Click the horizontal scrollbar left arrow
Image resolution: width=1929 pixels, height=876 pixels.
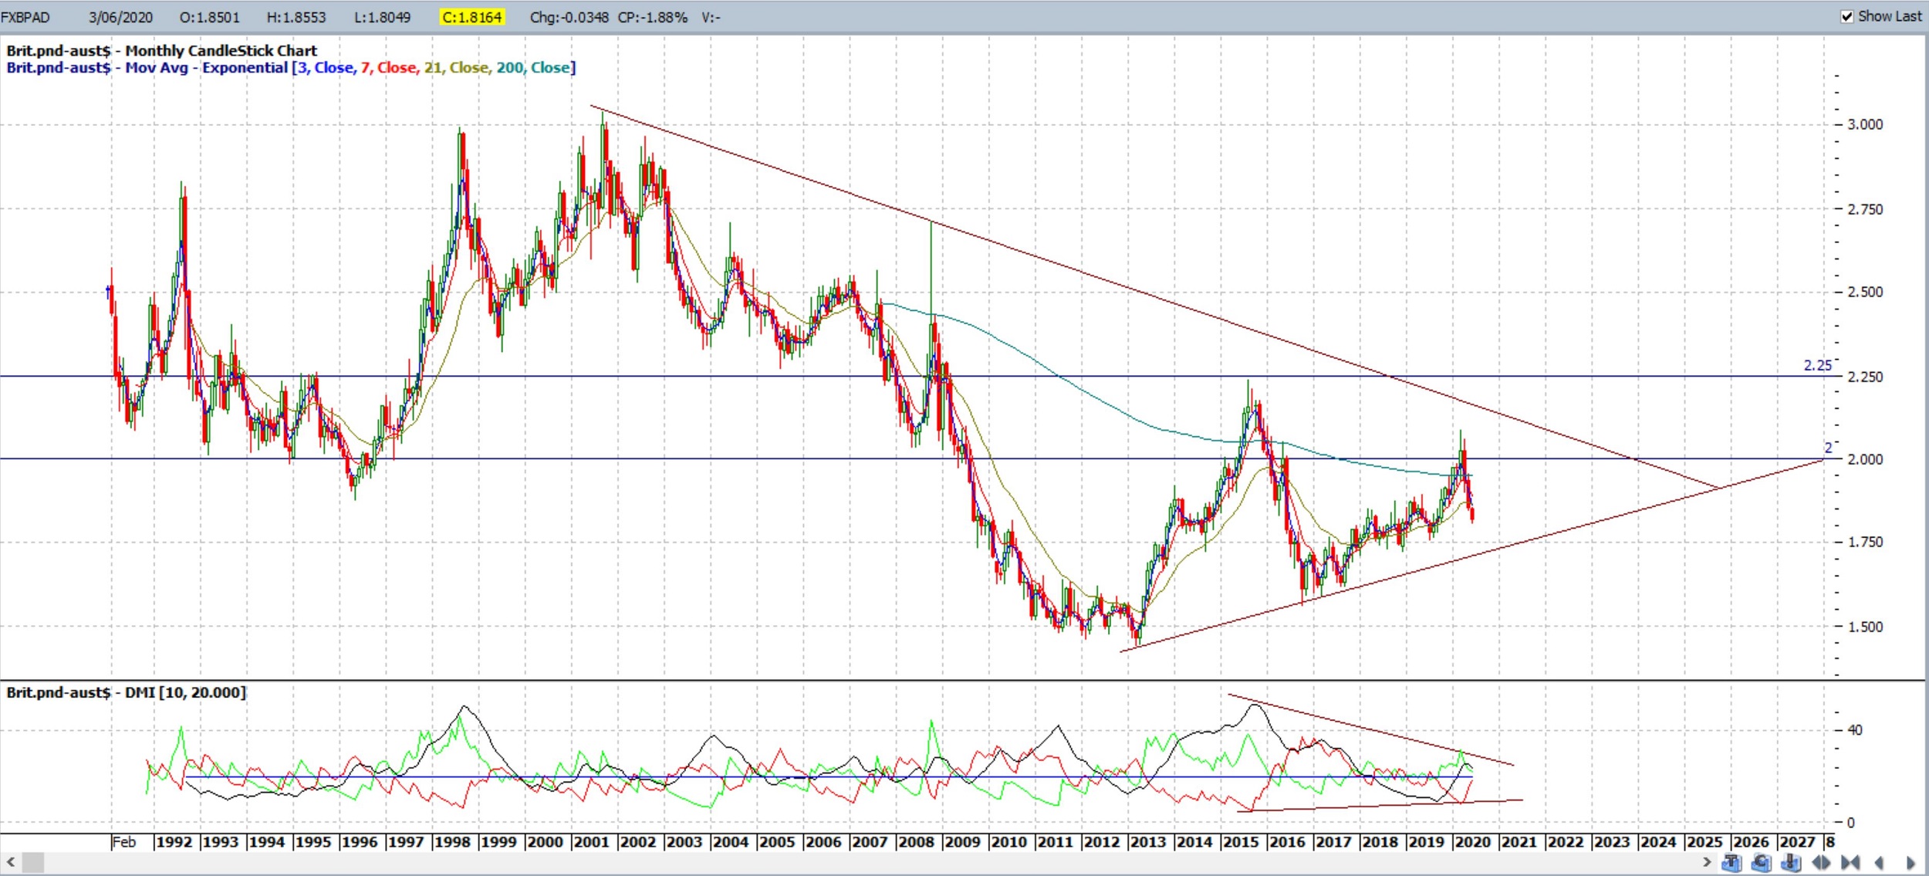pyautogui.click(x=11, y=861)
